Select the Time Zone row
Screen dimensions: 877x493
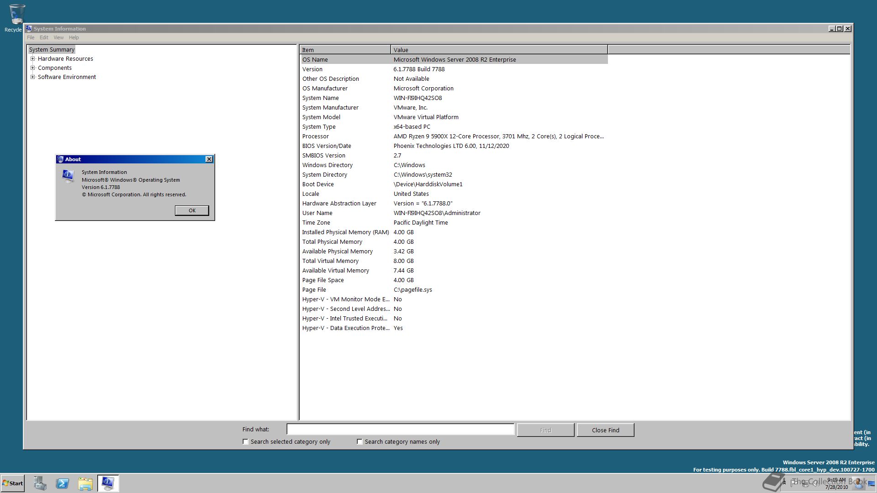point(454,223)
